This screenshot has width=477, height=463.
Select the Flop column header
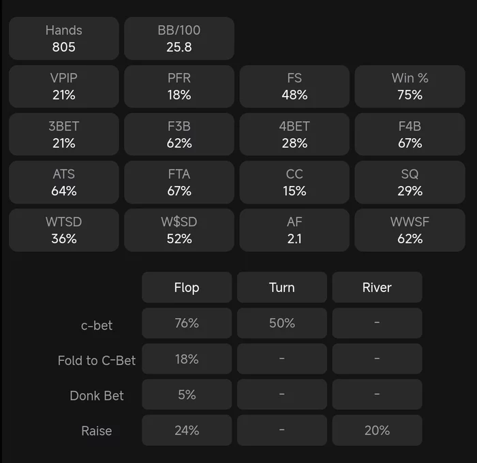[187, 287]
